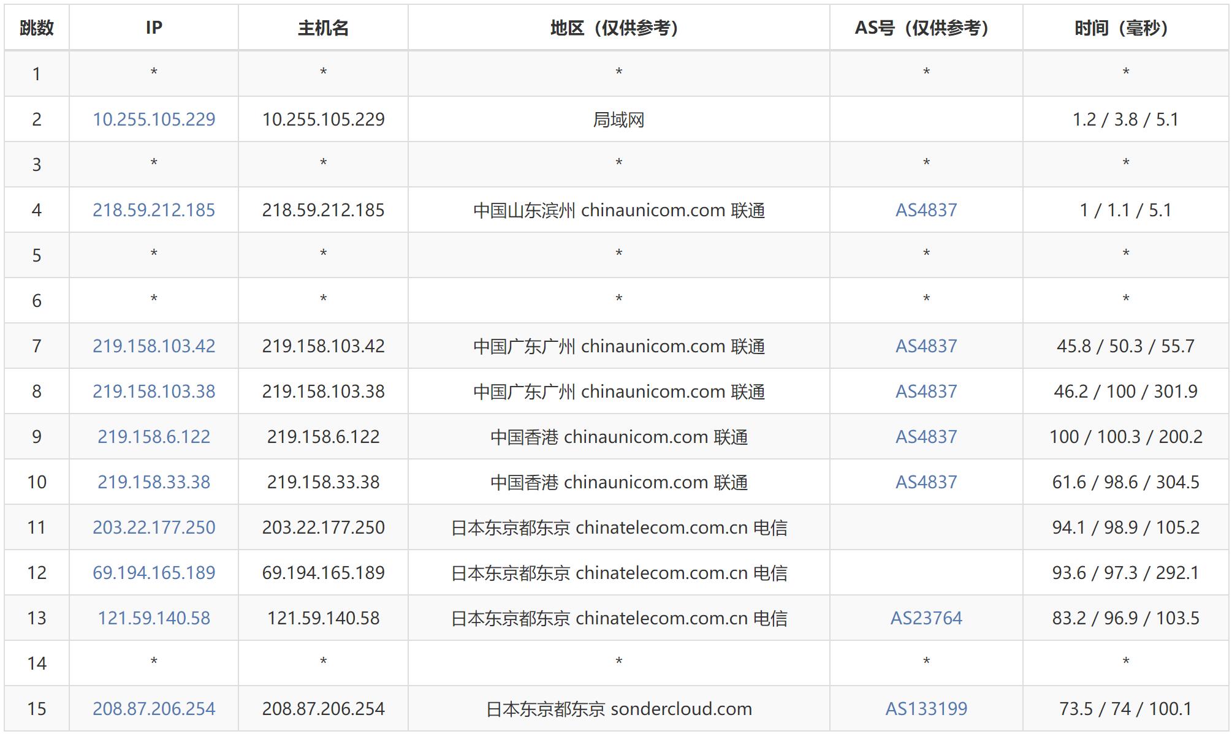Click the 地区（仅供参考）column header
Screen dimensions: 1232x734
click(619, 28)
